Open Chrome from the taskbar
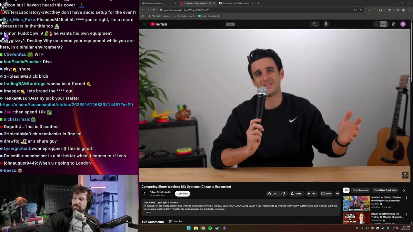 (203, 228)
